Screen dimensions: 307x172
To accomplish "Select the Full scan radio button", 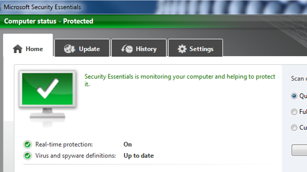I will [294, 112].
